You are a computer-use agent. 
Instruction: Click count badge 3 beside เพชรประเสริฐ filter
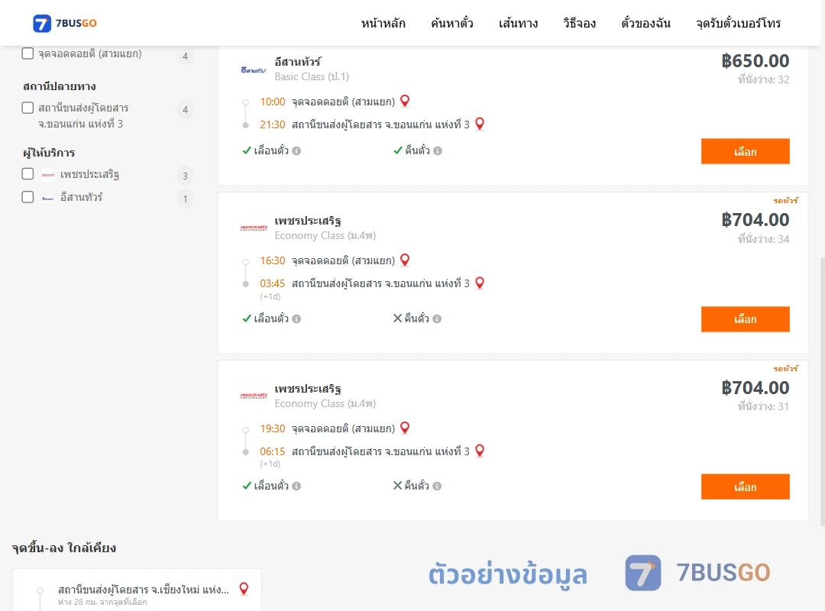185,176
